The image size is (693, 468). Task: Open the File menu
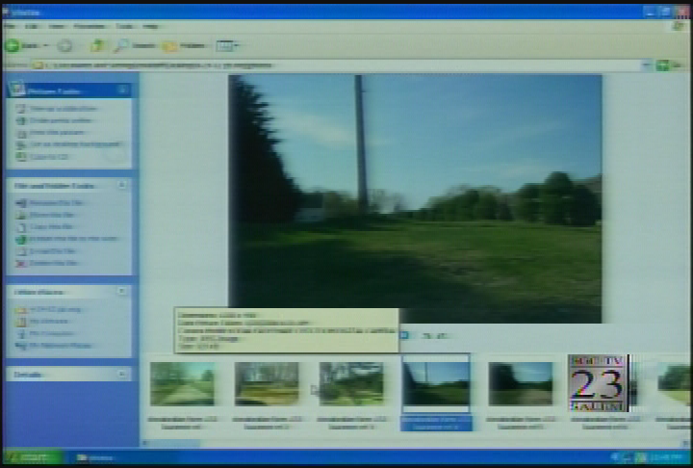click(10, 26)
